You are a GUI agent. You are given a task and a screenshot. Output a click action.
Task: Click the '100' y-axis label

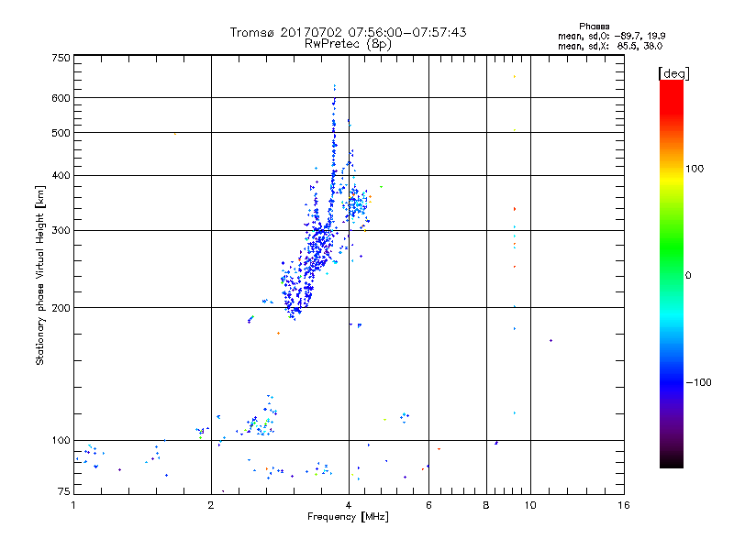coord(61,440)
